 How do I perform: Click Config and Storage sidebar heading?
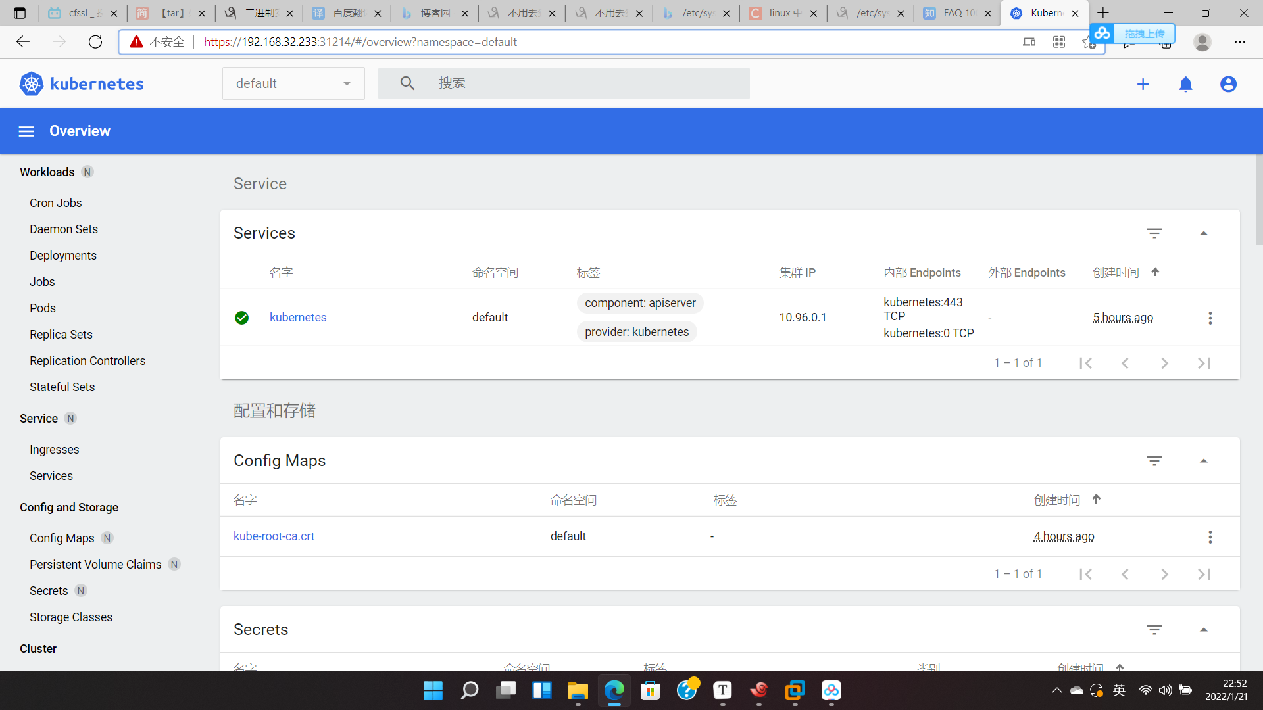tap(69, 508)
